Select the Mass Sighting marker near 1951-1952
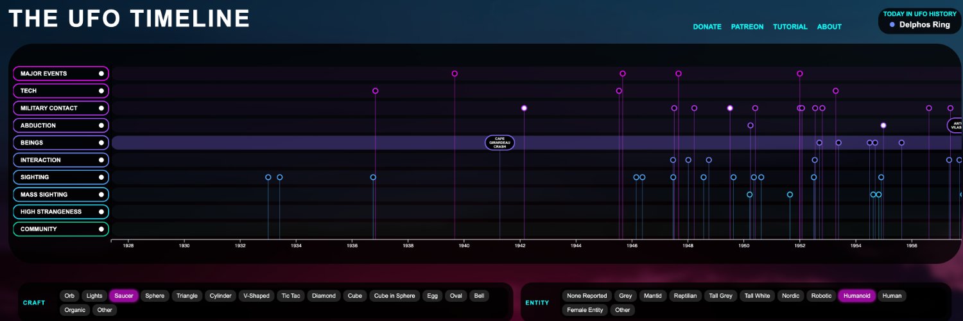 (790, 195)
